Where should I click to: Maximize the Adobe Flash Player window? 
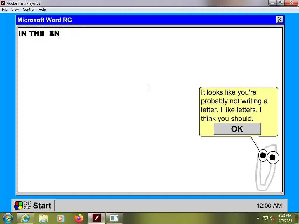point(280,3)
